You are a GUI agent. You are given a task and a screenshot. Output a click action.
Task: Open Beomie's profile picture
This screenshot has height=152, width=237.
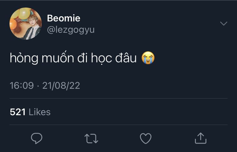[x=26, y=24]
